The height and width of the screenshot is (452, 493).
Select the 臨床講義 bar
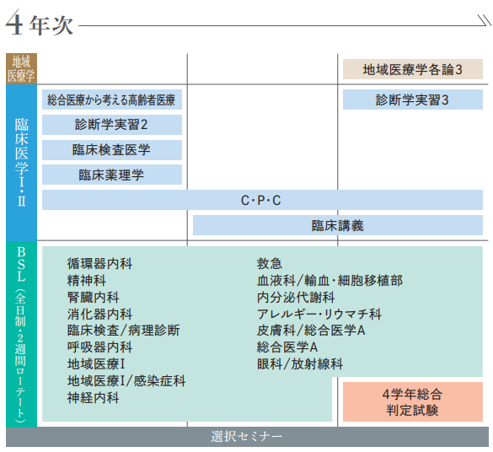tap(338, 225)
